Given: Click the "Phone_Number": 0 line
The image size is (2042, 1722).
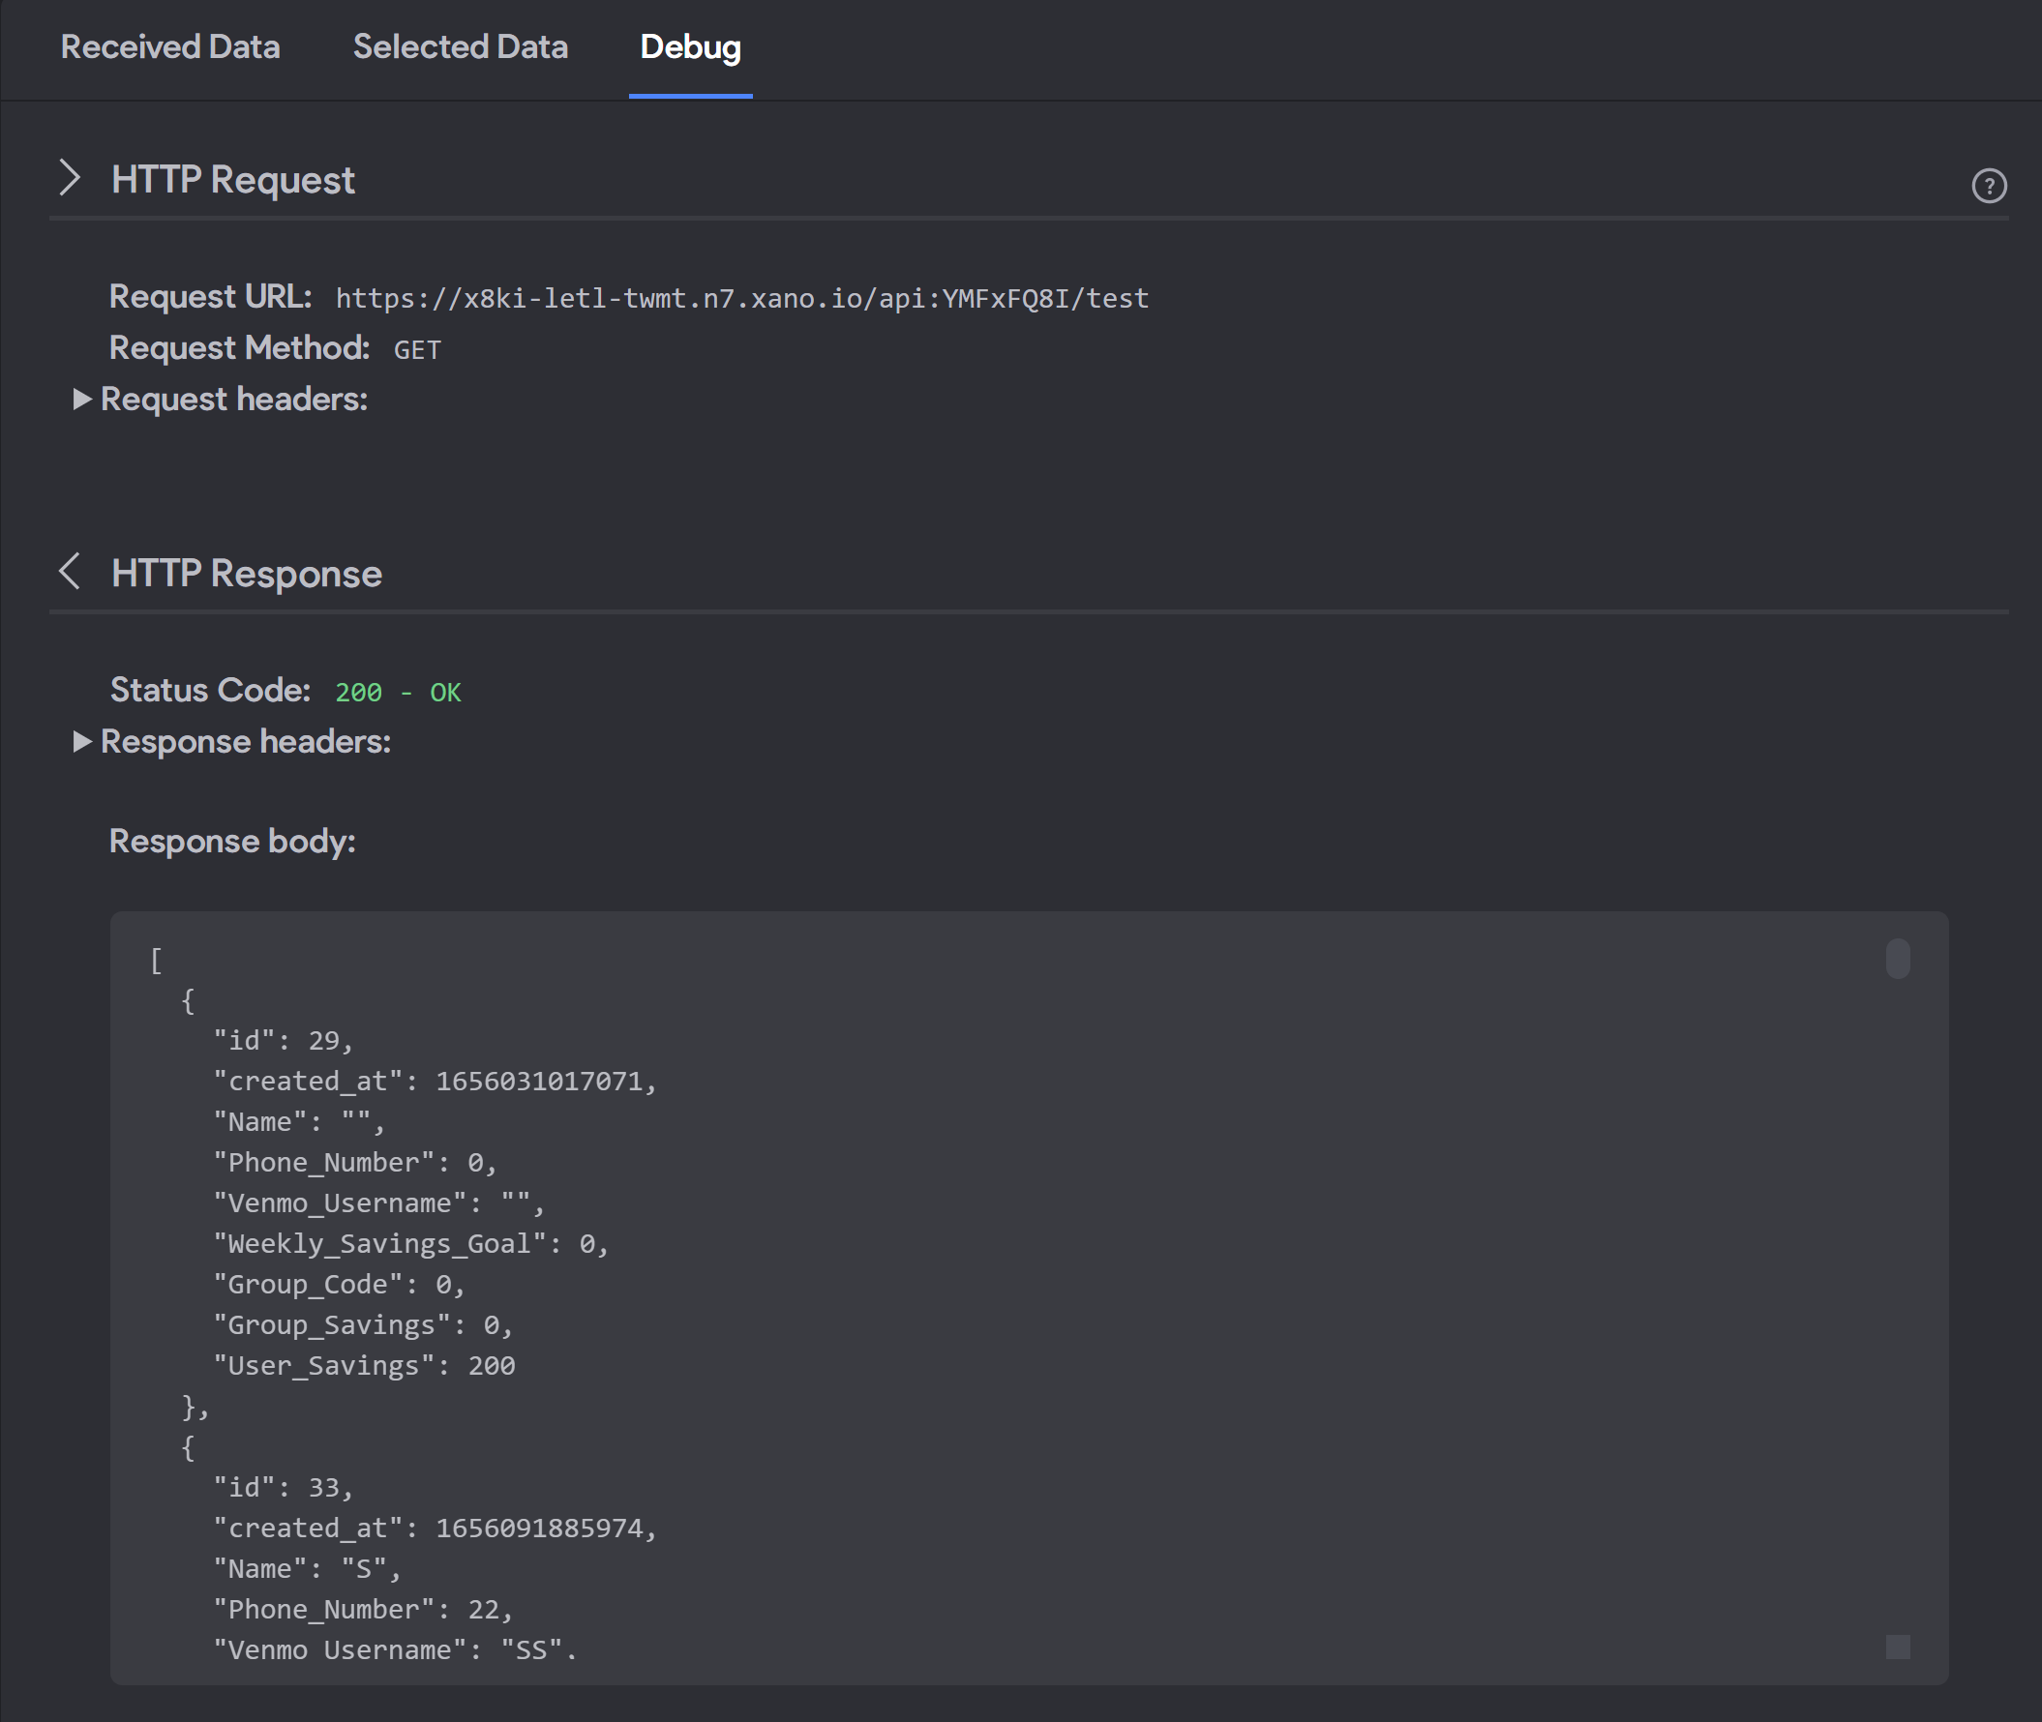Looking at the screenshot, I should click(354, 1163).
